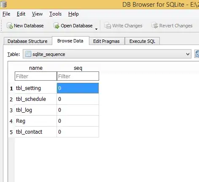Click the Write Changes icon
Viewport: 199px width, 182px height.
108,26
